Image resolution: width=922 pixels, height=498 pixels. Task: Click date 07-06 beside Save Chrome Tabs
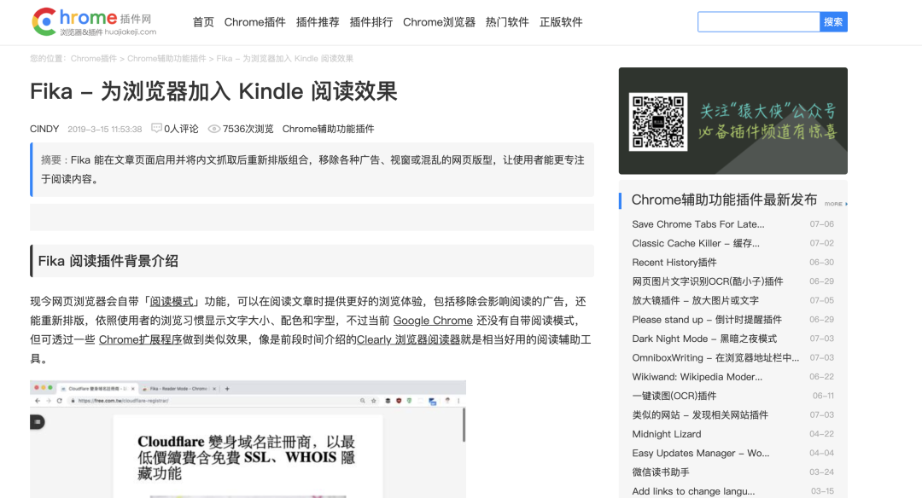click(x=821, y=224)
